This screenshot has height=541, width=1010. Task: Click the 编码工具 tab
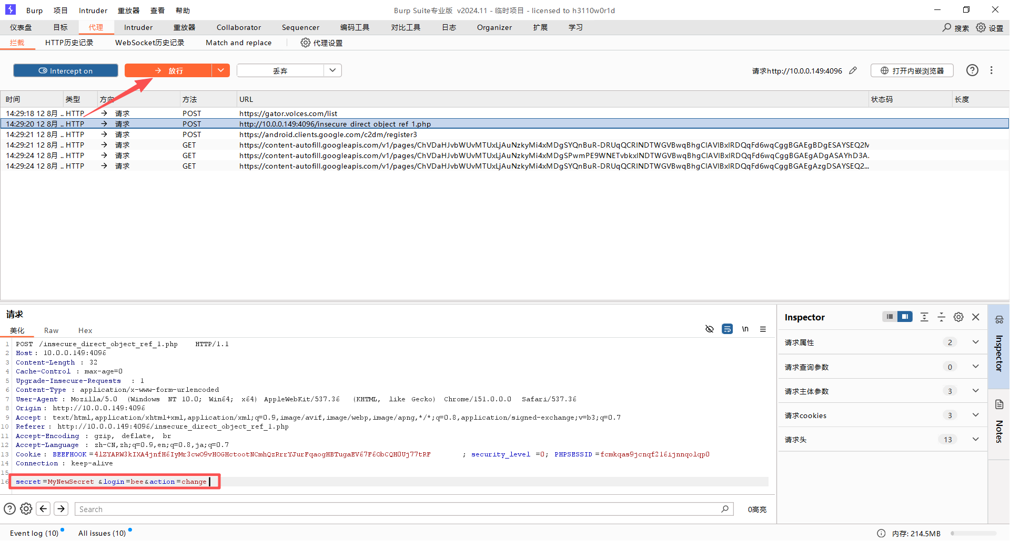[x=355, y=27]
